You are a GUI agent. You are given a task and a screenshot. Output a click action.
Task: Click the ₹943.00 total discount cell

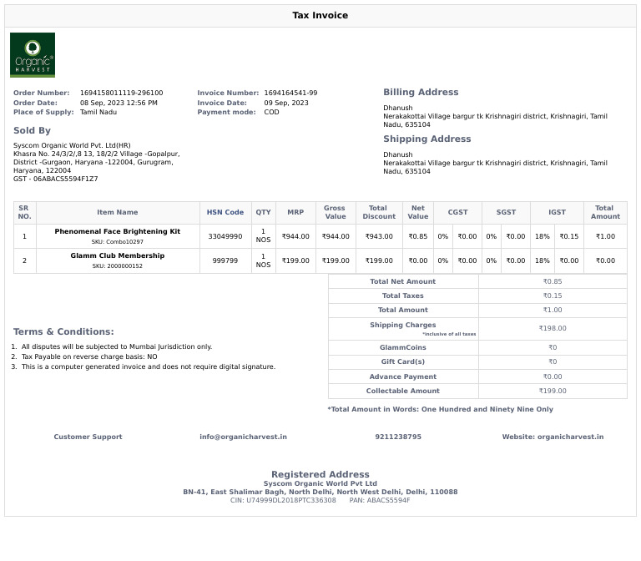click(379, 236)
